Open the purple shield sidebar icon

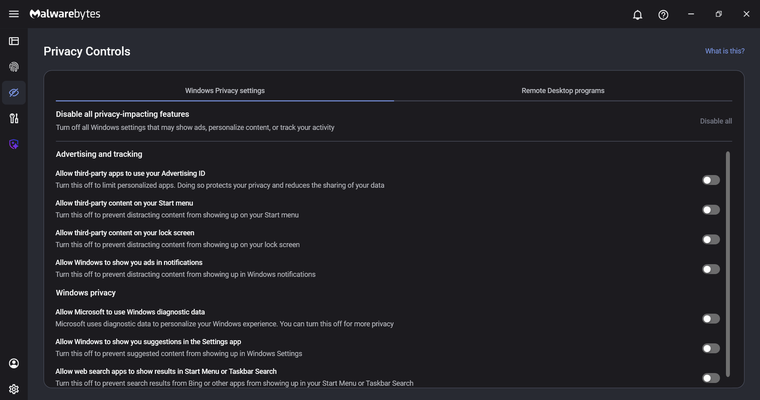[x=14, y=144]
